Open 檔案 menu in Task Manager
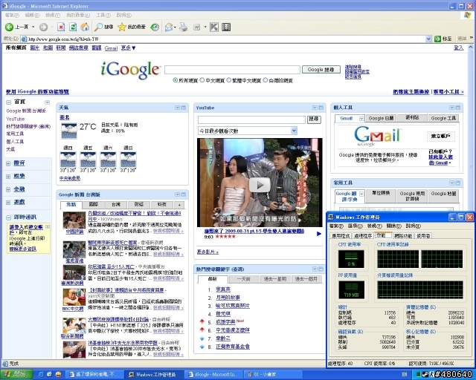476x380 pixels. coord(335,226)
